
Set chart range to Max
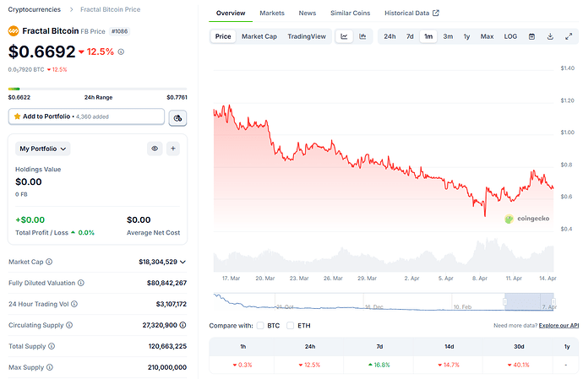click(487, 36)
